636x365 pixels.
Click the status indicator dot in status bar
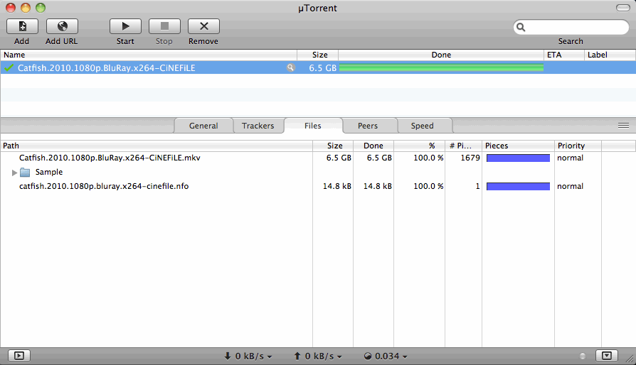click(x=583, y=356)
